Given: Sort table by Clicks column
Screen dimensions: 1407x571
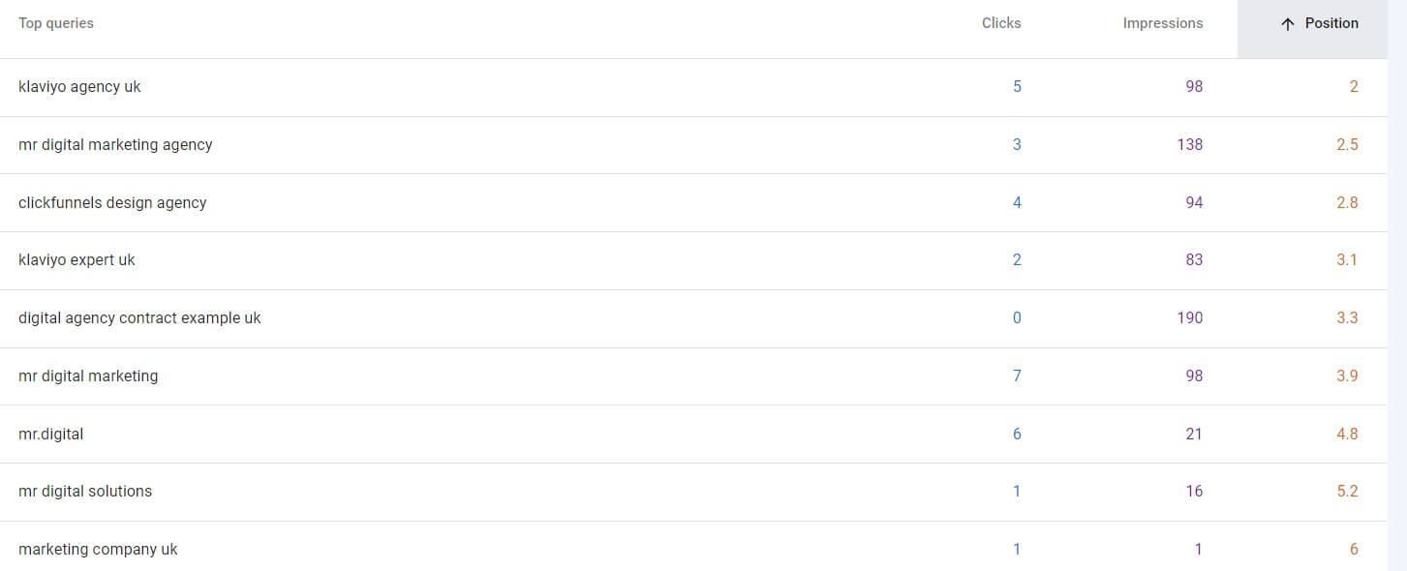Looking at the screenshot, I should [x=1000, y=23].
